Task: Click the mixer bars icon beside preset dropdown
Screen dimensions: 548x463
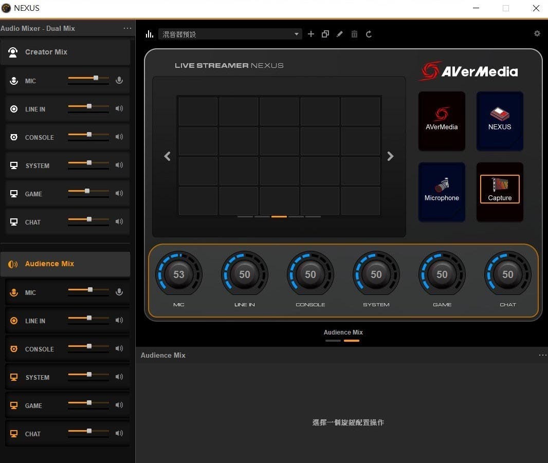Action: click(x=150, y=34)
